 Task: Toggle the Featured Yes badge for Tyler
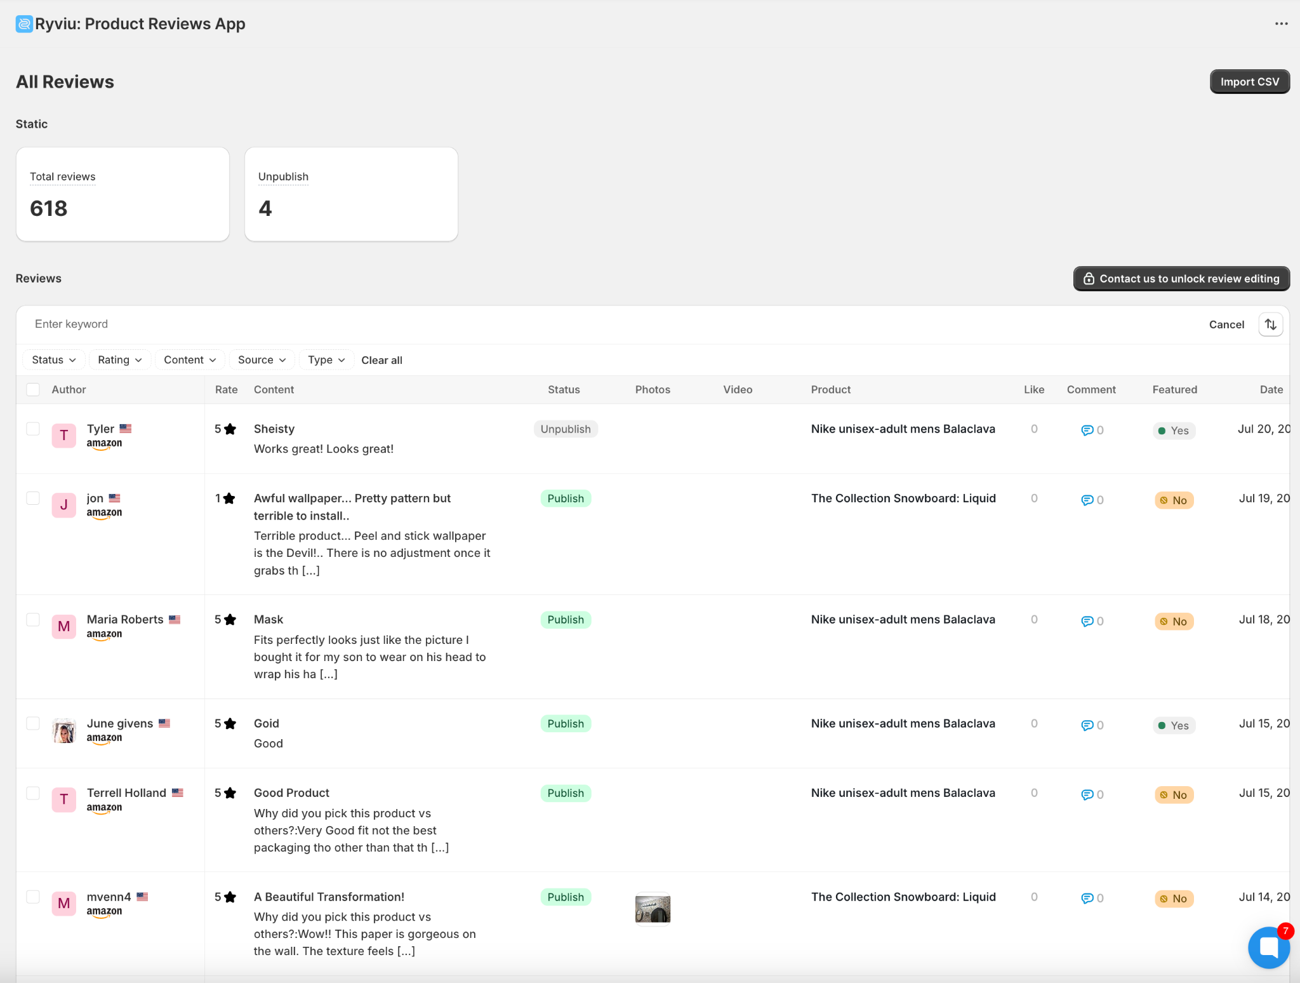(x=1174, y=431)
